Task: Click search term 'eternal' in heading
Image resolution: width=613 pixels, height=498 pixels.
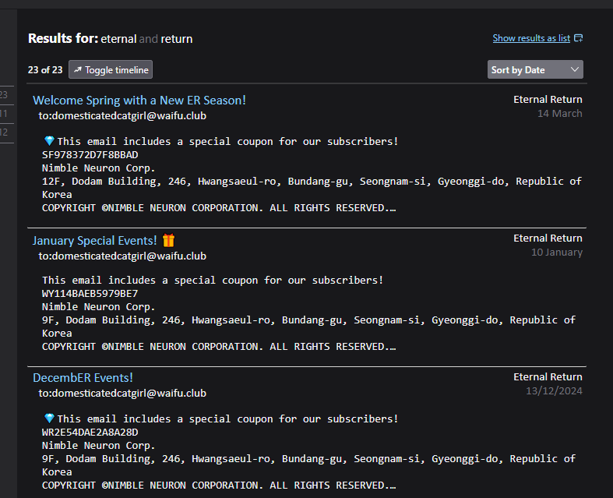Action: click(118, 39)
